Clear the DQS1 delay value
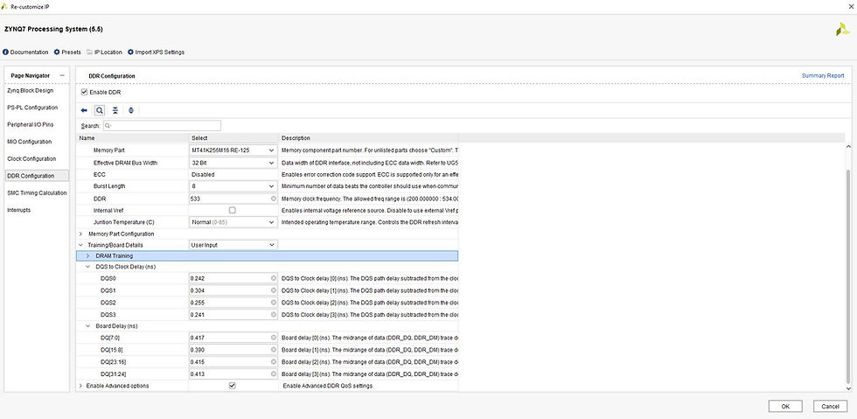Screen dimensions: 857x419 (273, 290)
